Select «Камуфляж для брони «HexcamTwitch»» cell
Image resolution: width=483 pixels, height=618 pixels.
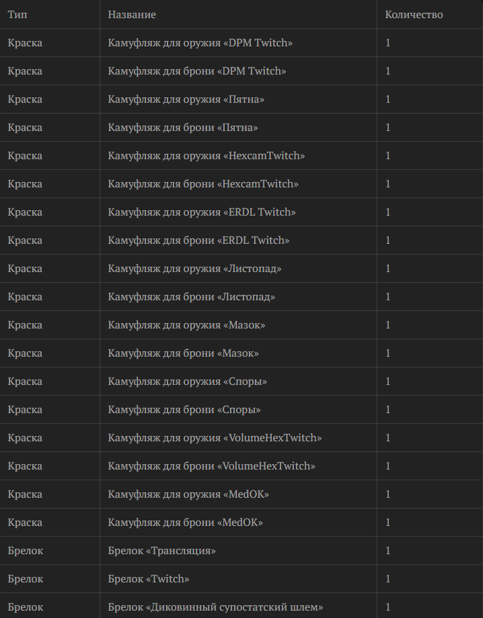click(238, 183)
